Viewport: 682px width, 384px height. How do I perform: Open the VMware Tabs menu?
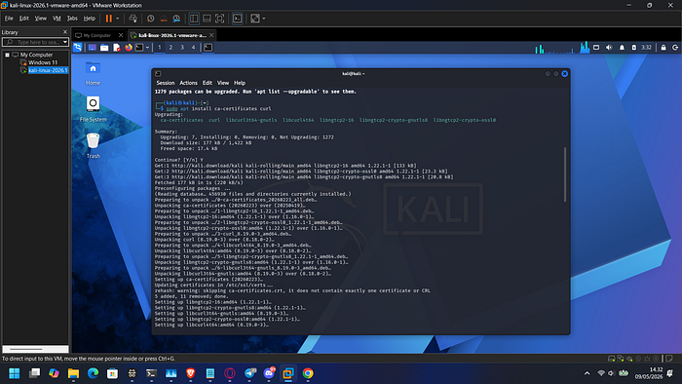coord(72,19)
